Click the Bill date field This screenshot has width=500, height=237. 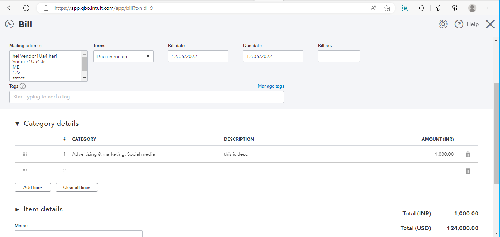point(198,56)
